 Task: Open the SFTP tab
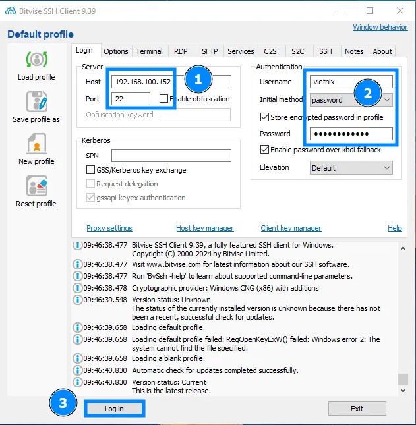tap(210, 51)
